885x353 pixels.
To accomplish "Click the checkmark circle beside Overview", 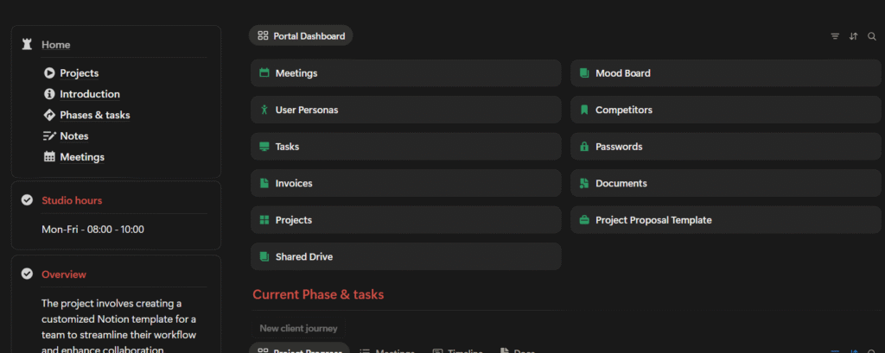I will point(27,274).
